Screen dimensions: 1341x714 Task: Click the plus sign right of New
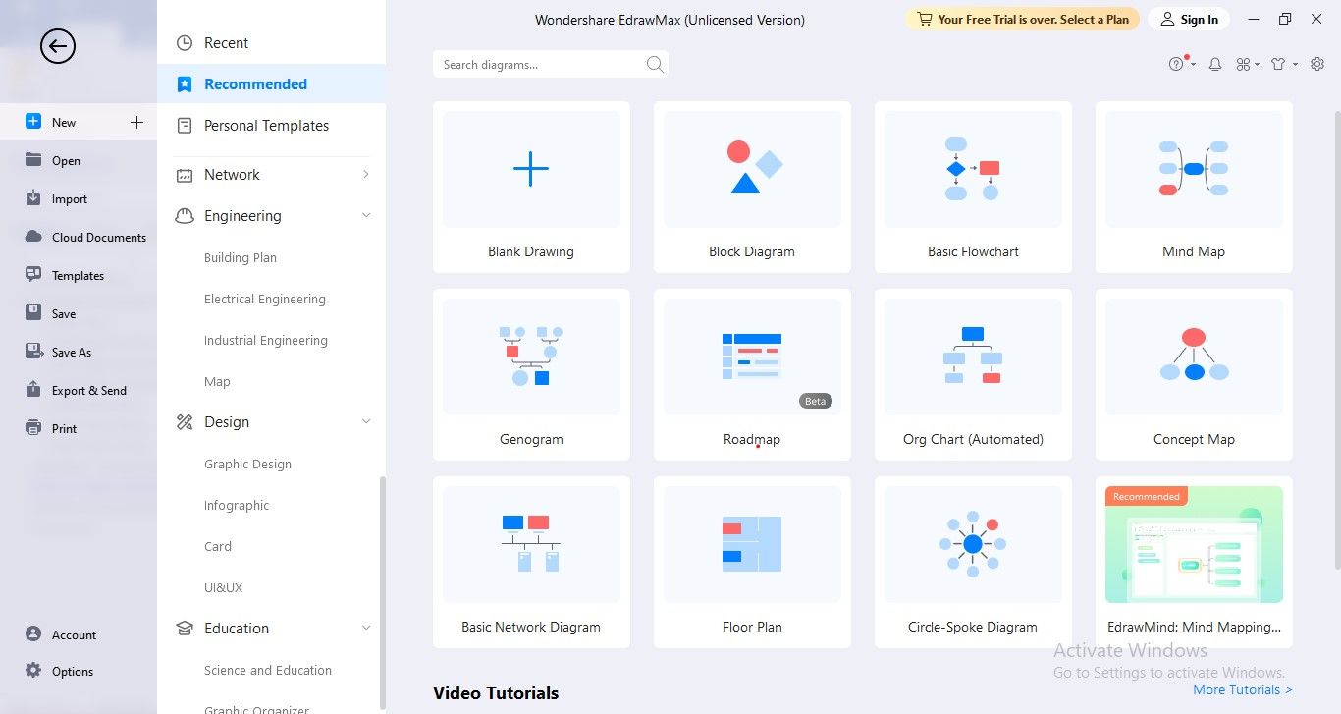(136, 122)
